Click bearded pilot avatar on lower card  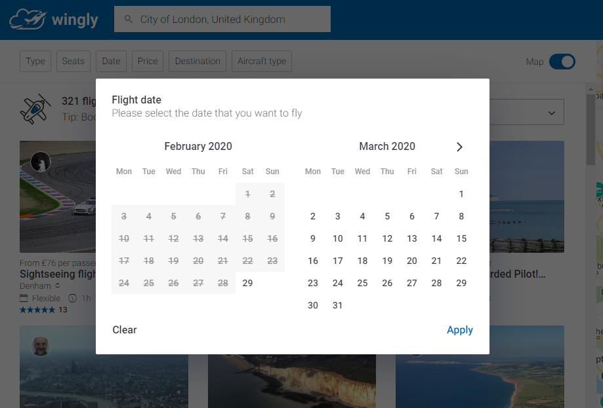coord(41,346)
